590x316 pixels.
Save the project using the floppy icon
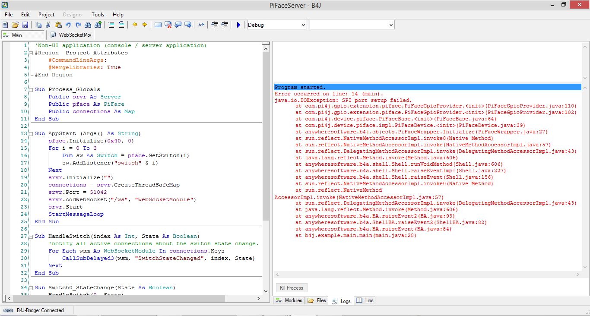[25, 25]
